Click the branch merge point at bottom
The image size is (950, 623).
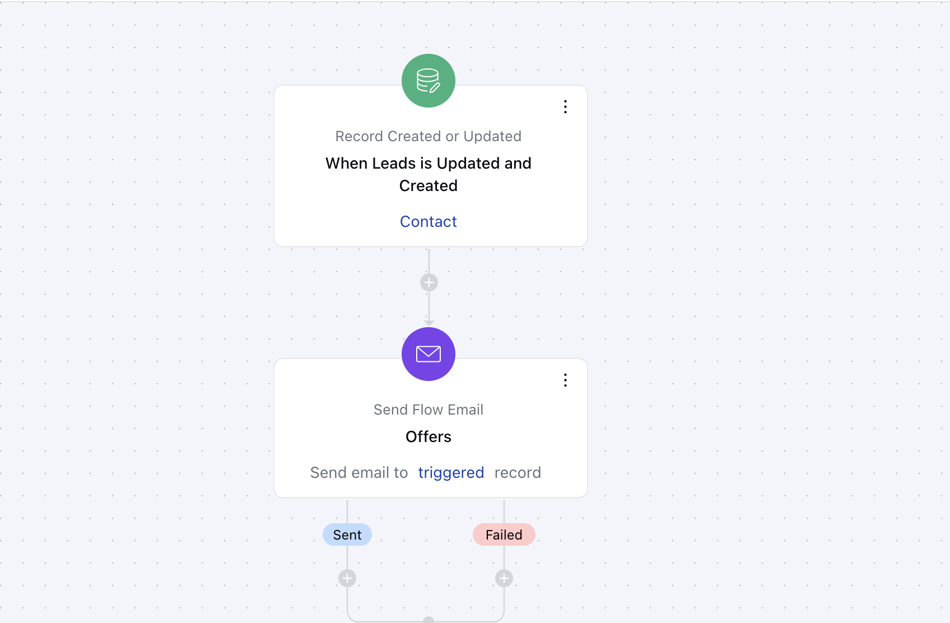tap(429, 620)
